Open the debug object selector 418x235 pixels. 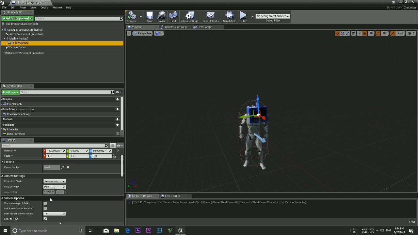[x=273, y=16]
